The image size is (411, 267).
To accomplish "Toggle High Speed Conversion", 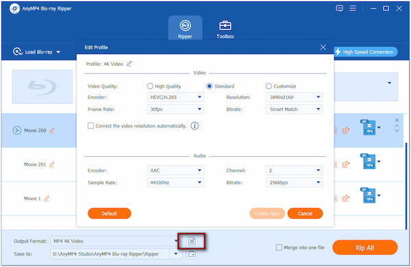I will [x=365, y=52].
